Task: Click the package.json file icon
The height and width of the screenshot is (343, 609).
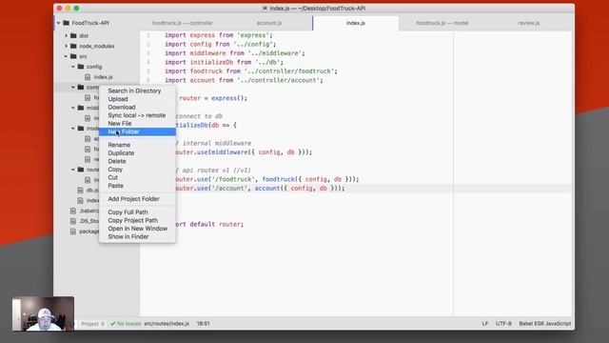Action: pos(73,232)
